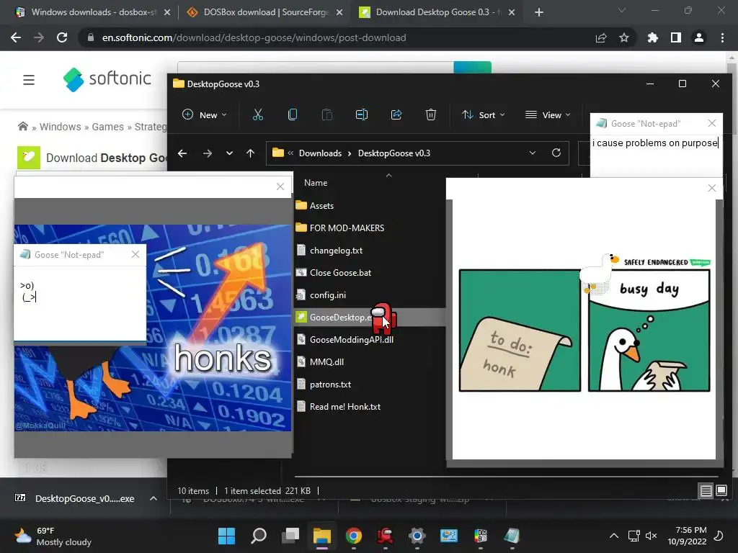Open DesktopGoose download options chevron
The image size is (738, 553).
coord(153,498)
